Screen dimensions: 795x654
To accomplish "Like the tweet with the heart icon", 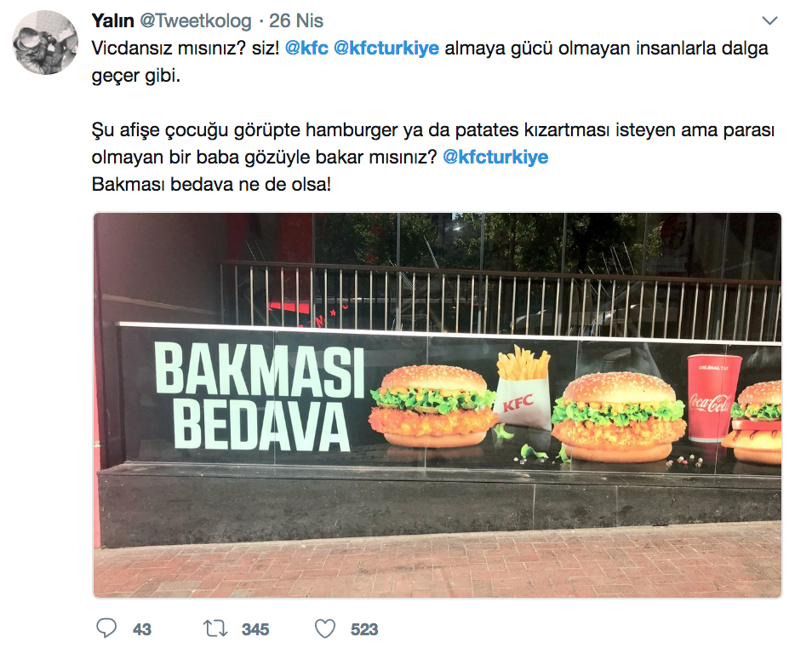I will [325, 629].
